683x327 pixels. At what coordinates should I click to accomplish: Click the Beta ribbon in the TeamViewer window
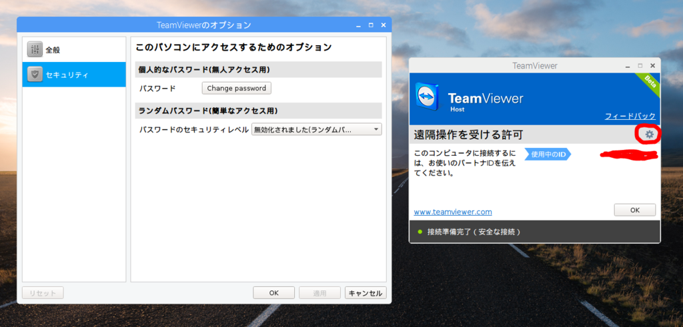pyautogui.click(x=648, y=84)
